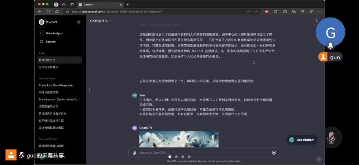Open the Explore GPTs sidebar item
Image resolution: width=359 pixels, height=165 pixels.
pyautogui.click(x=51, y=42)
